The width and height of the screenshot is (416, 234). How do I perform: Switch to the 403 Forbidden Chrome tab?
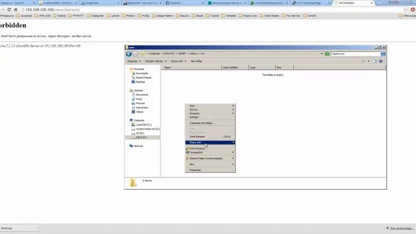click(354, 3)
